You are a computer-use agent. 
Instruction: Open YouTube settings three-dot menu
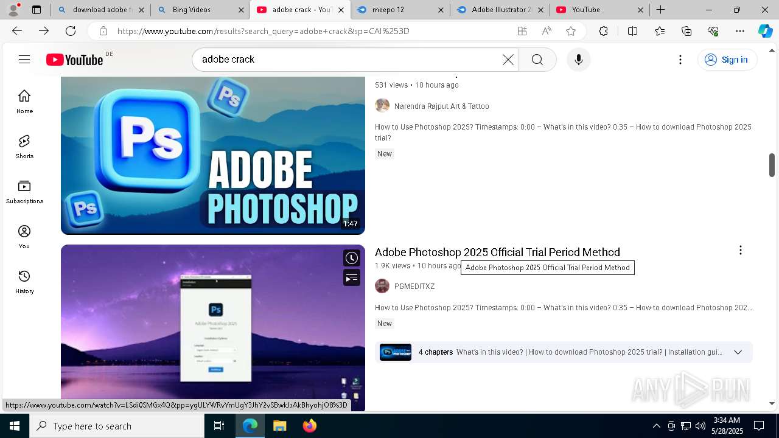680,60
